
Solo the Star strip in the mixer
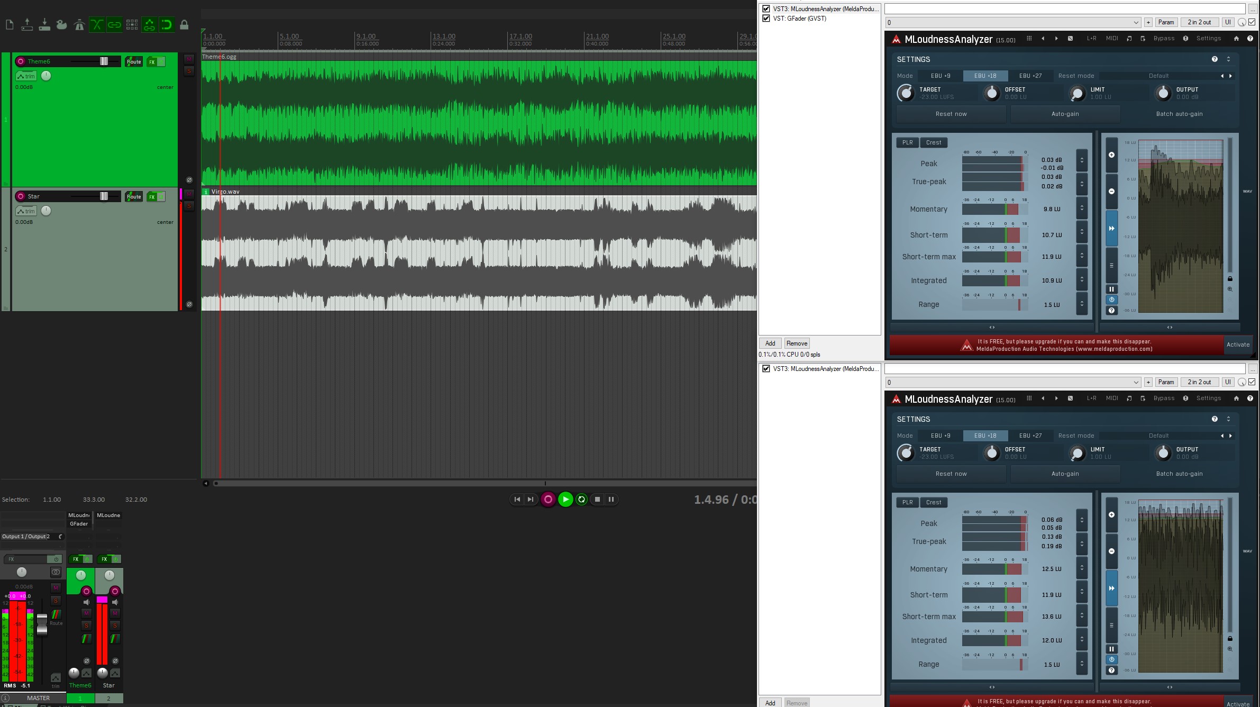115,626
